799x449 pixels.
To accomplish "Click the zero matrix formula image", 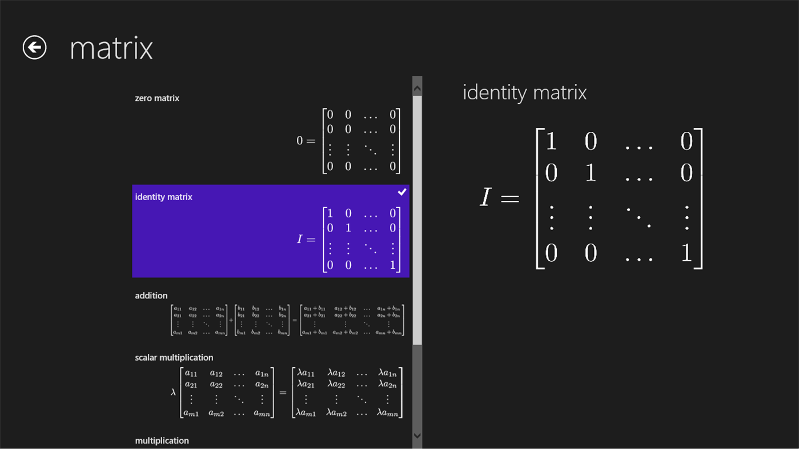I will [348, 140].
